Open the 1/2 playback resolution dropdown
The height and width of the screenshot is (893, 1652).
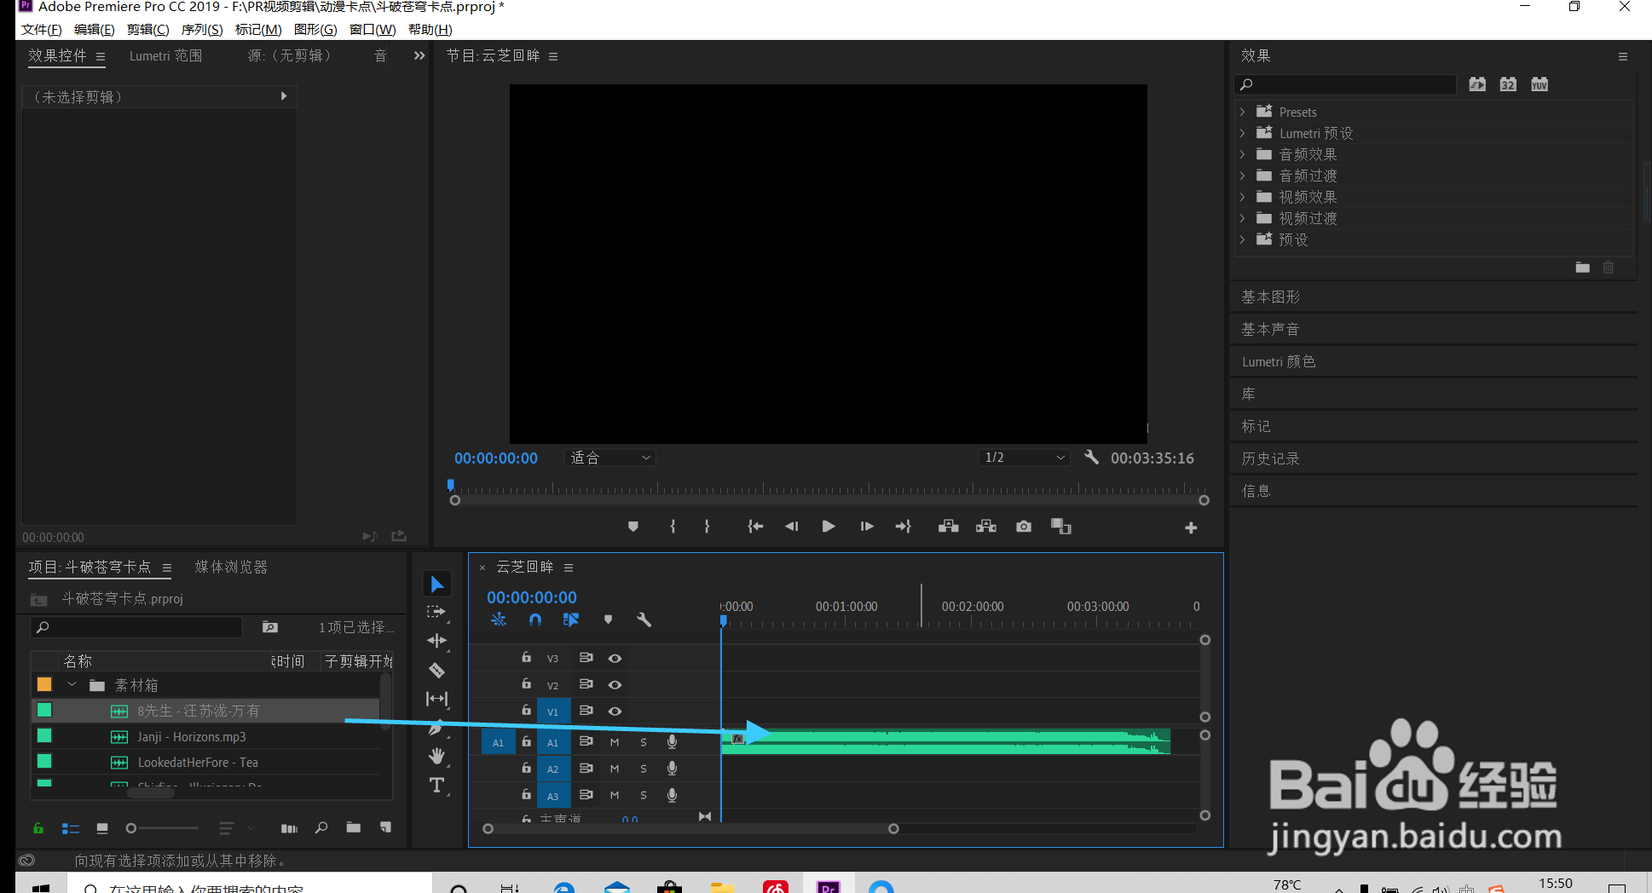point(1024,458)
